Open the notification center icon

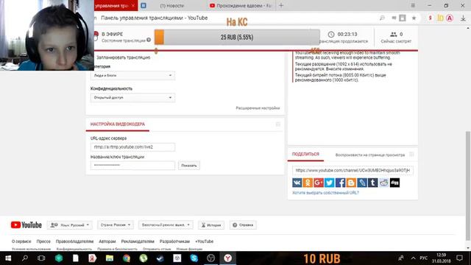pos(459,258)
